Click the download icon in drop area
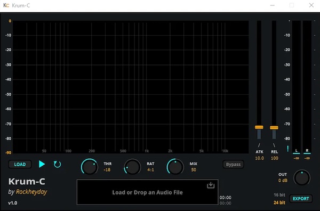 click(x=211, y=185)
